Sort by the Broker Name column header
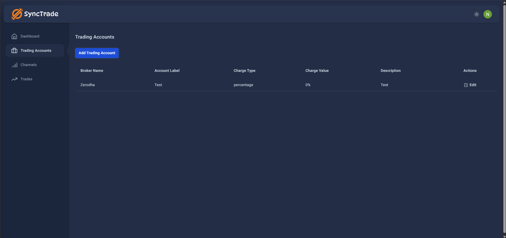 pyautogui.click(x=92, y=71)
